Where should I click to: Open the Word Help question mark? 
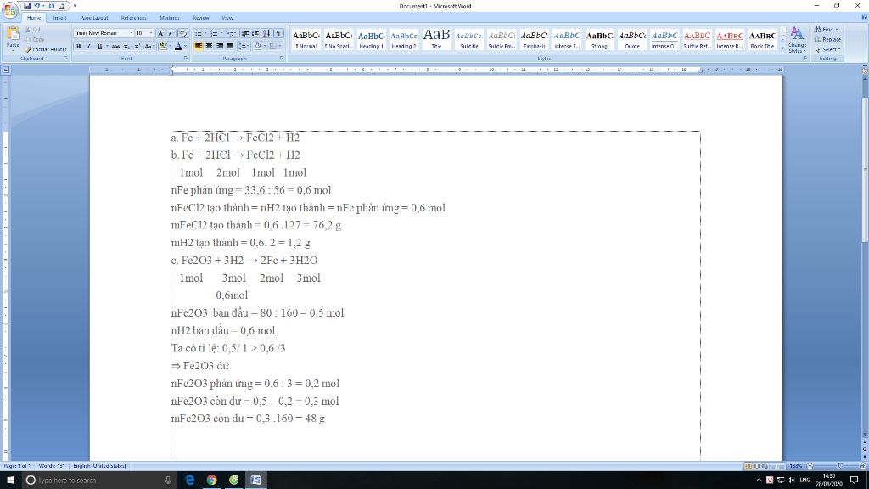[x=863, y=17]
